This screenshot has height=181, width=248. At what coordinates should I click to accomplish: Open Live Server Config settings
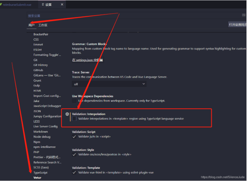pyautogui.click(x=46, y=126)
